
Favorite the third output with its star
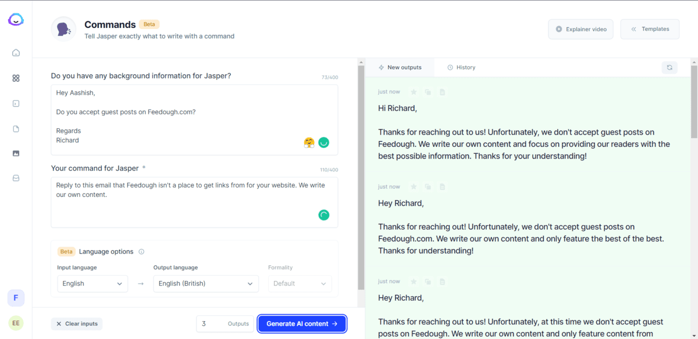pyautogui.click(x=414, y=282)
